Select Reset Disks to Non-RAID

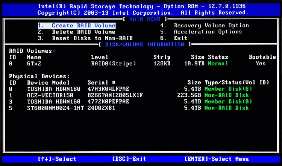[92, 38]
